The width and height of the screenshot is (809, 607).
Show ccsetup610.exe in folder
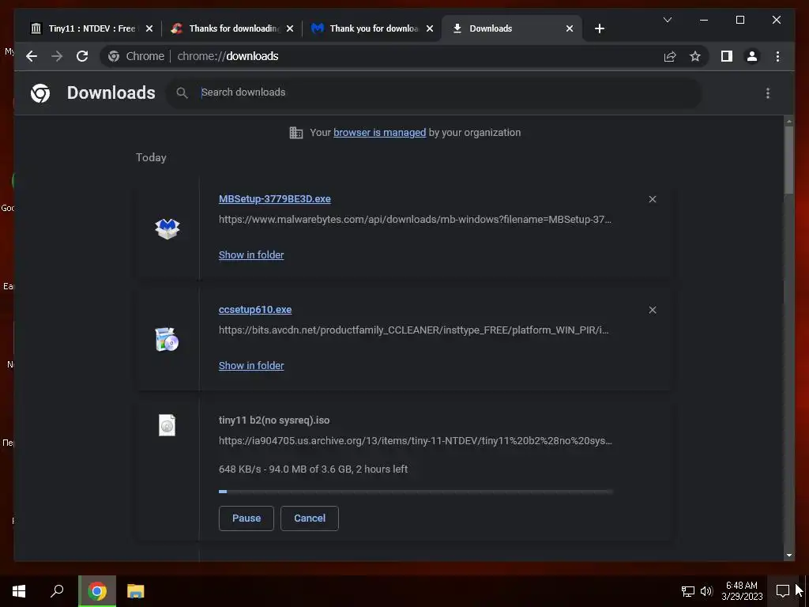[251, 365]
